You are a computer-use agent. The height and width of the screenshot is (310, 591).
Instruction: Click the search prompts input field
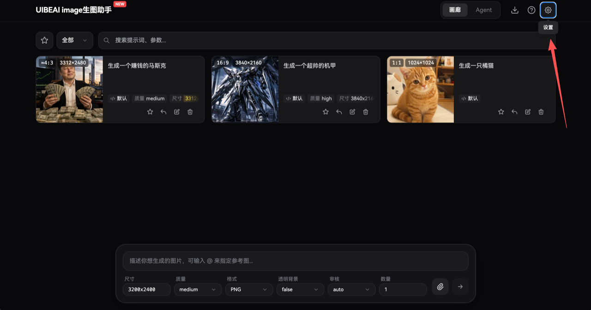click(327, 40)
